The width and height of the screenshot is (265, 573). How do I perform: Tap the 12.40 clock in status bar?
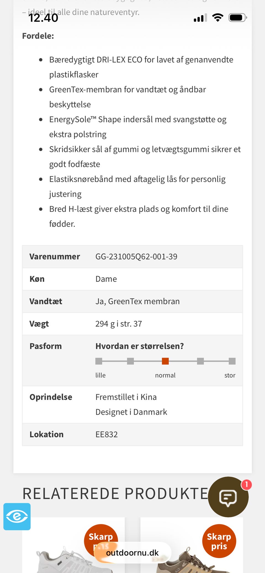pos(43,18)
